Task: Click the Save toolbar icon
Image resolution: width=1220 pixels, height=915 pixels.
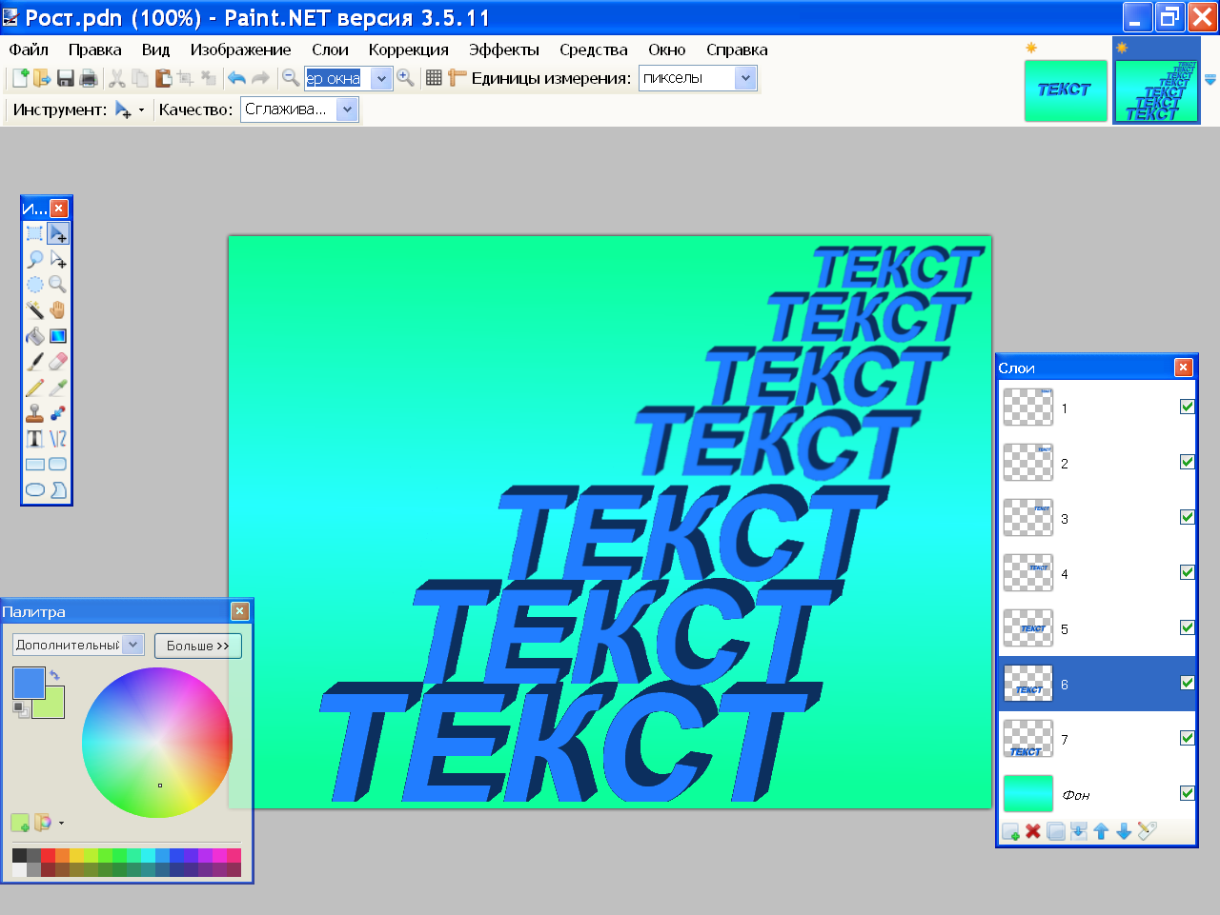Action: [66, 78]
